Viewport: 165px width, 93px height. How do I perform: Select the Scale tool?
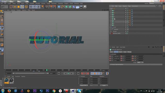click(x=19, y=7)
